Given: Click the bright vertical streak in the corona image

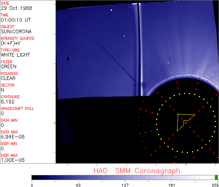Looking at the screenshot, I should 137,47.
